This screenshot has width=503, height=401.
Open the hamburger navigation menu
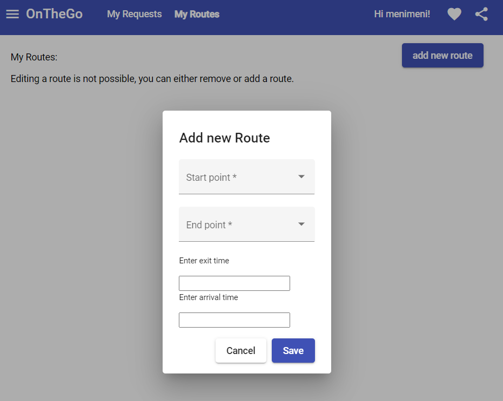click(x=12, y=14)
